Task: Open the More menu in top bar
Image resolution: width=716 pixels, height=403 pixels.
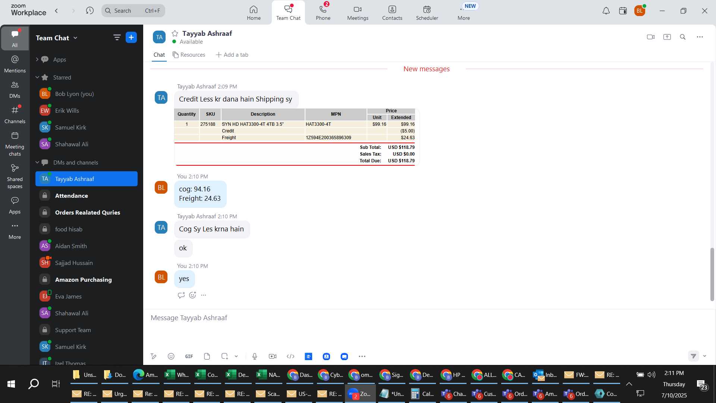Action: [x=464, y=12]
